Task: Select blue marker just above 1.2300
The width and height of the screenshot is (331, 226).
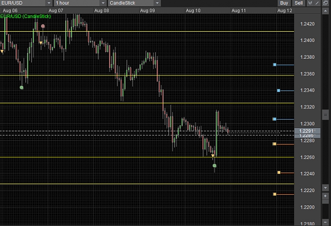Action: coord(274,119)
